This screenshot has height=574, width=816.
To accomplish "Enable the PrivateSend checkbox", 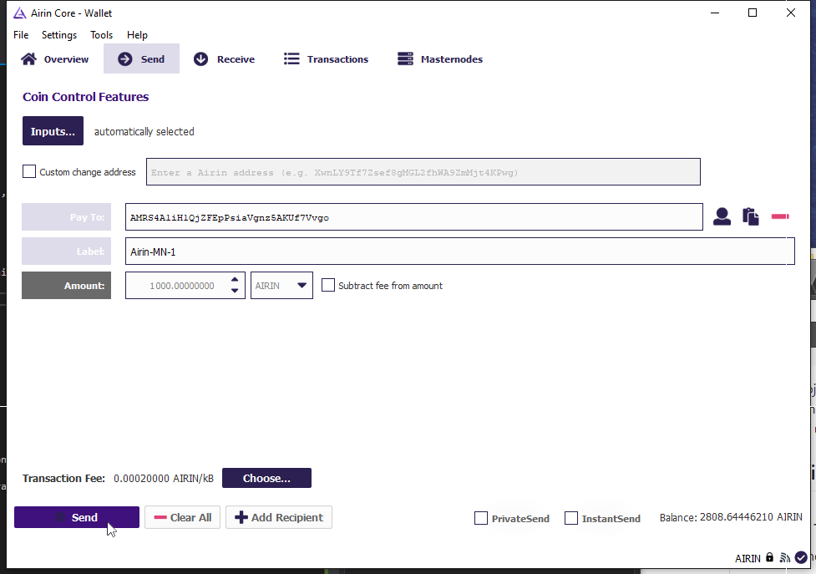I will click(481, 518).
